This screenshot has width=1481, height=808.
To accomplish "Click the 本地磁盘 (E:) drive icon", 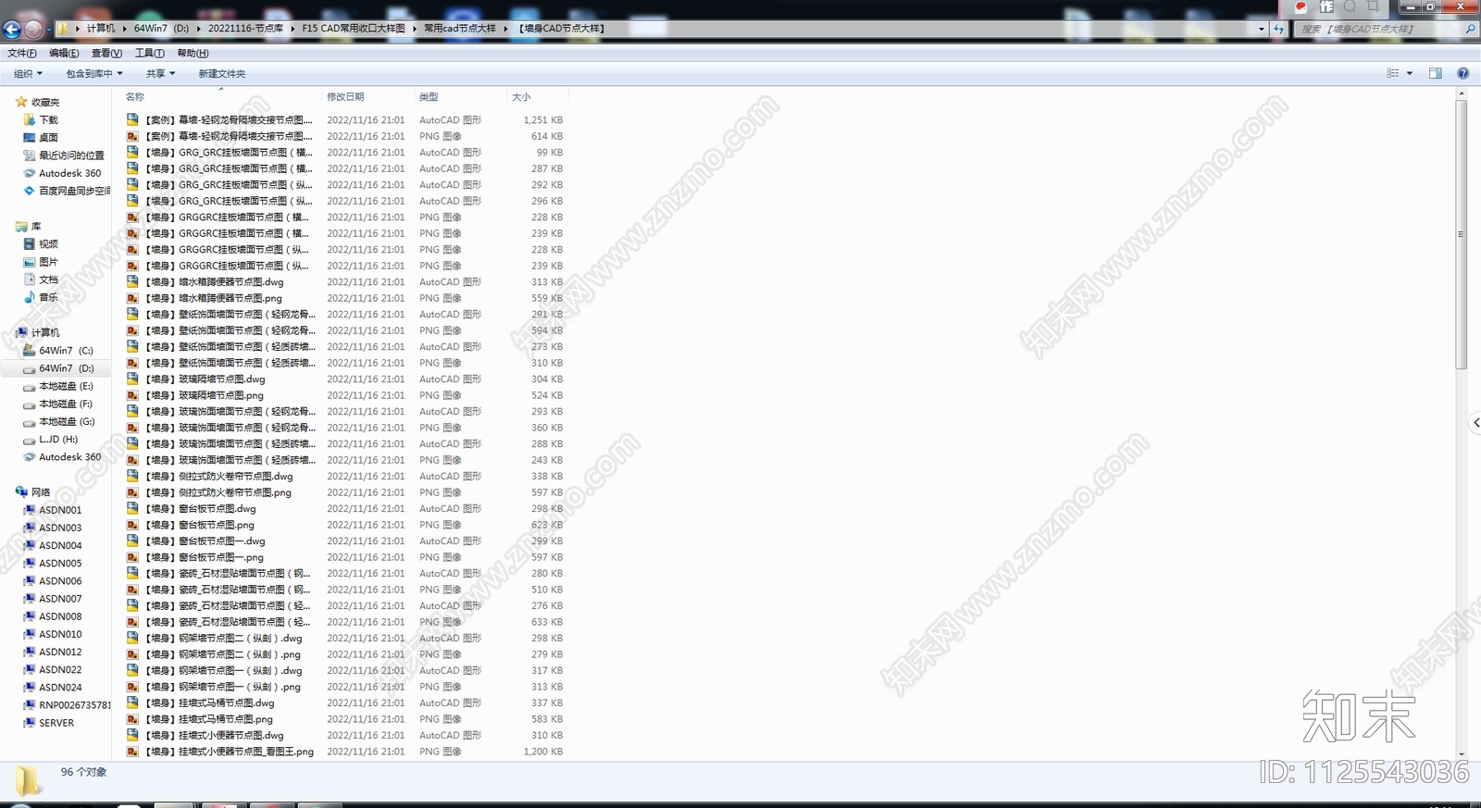I will 30,386.
